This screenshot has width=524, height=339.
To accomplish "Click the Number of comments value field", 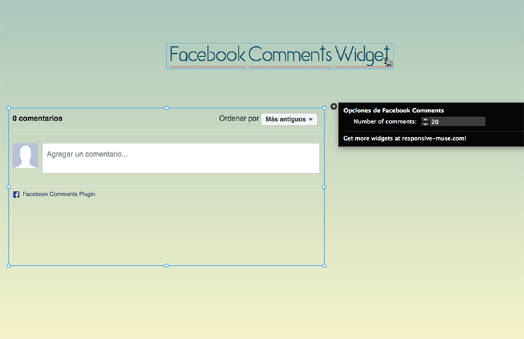I will (457, 121).
